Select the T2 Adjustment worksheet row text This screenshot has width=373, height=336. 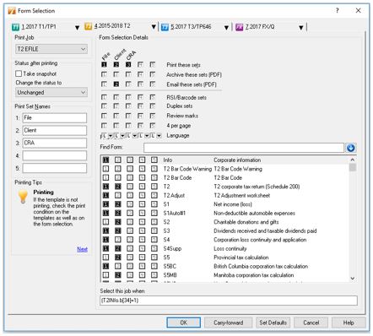pos(241,195)
